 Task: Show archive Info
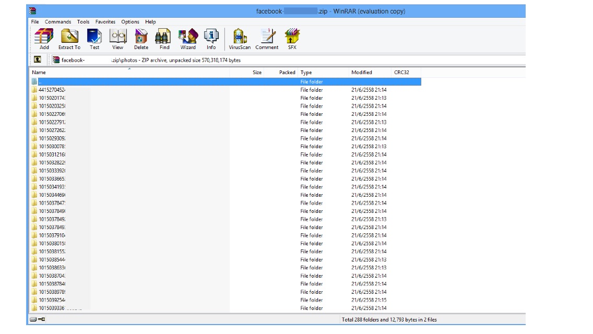point(211,39)
